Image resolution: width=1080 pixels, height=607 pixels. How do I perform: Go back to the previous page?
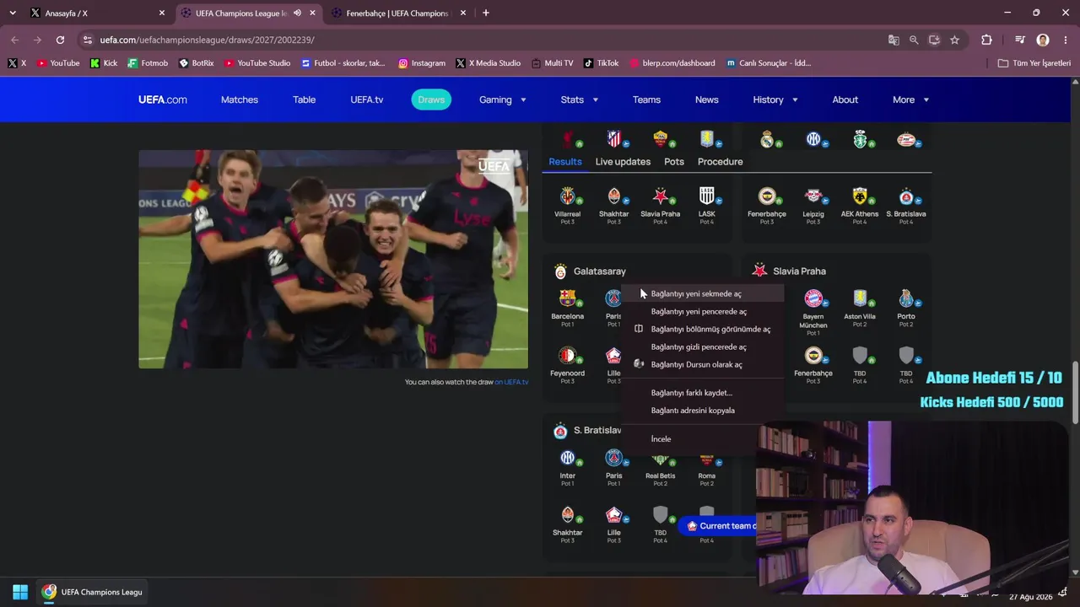tap(14, 40)
